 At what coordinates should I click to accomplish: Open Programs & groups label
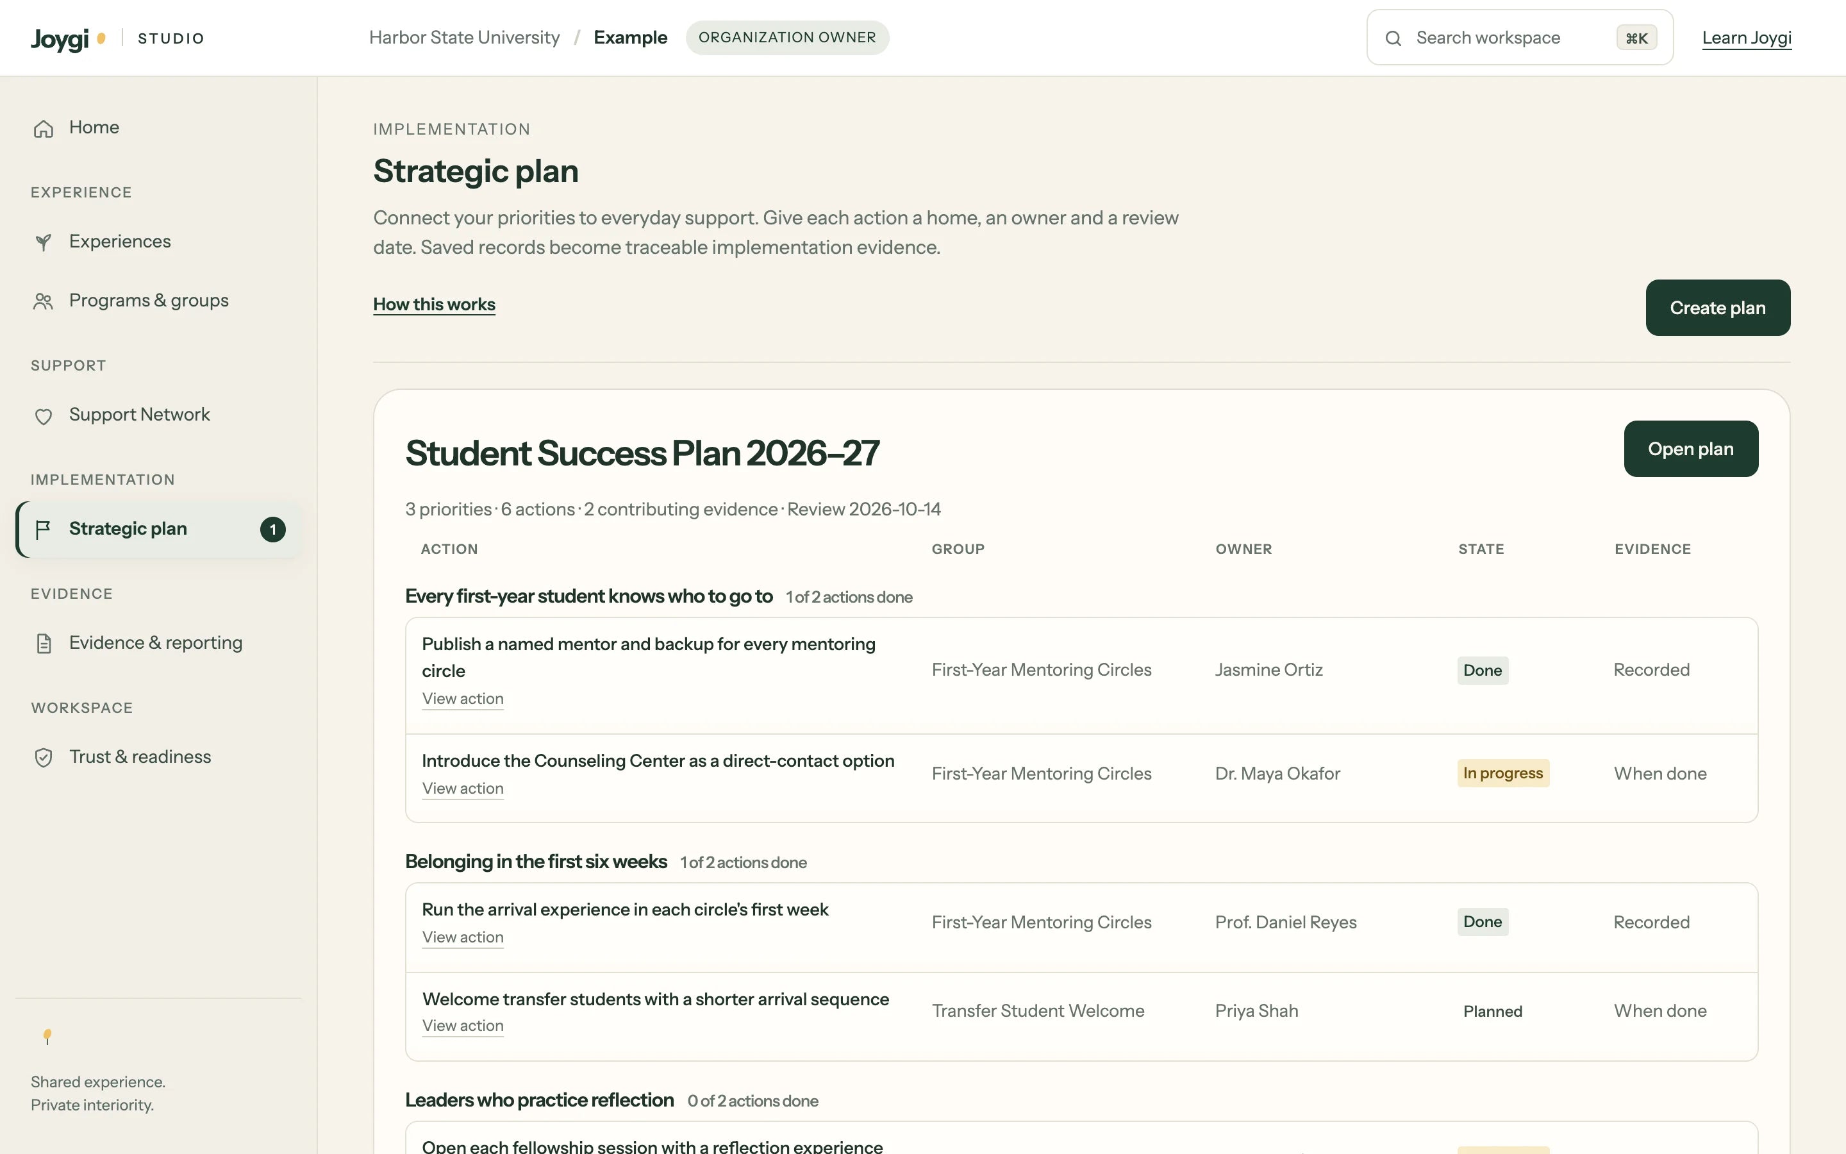coord(149,301)
